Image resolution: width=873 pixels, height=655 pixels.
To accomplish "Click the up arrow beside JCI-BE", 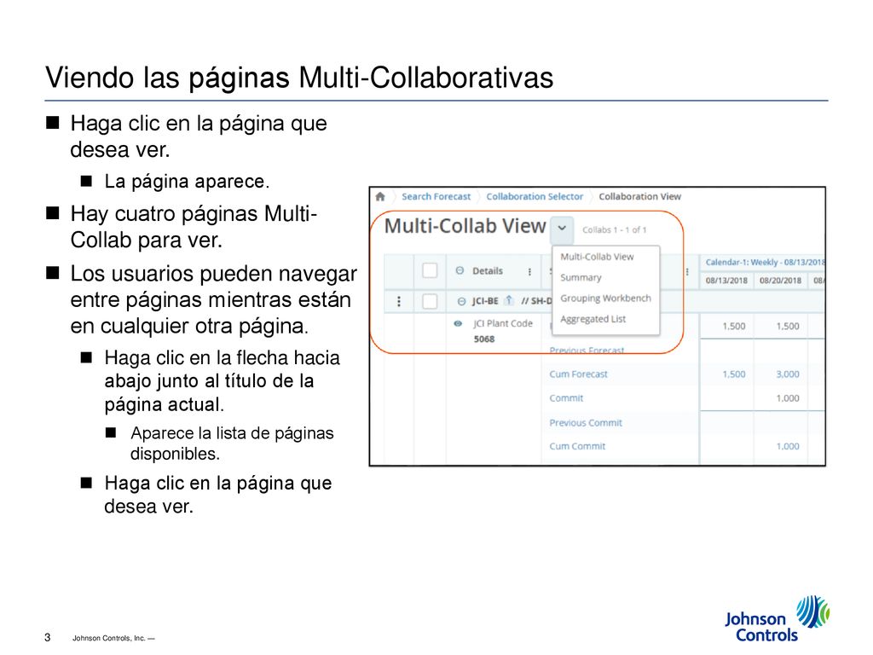I will click(508, 301).
